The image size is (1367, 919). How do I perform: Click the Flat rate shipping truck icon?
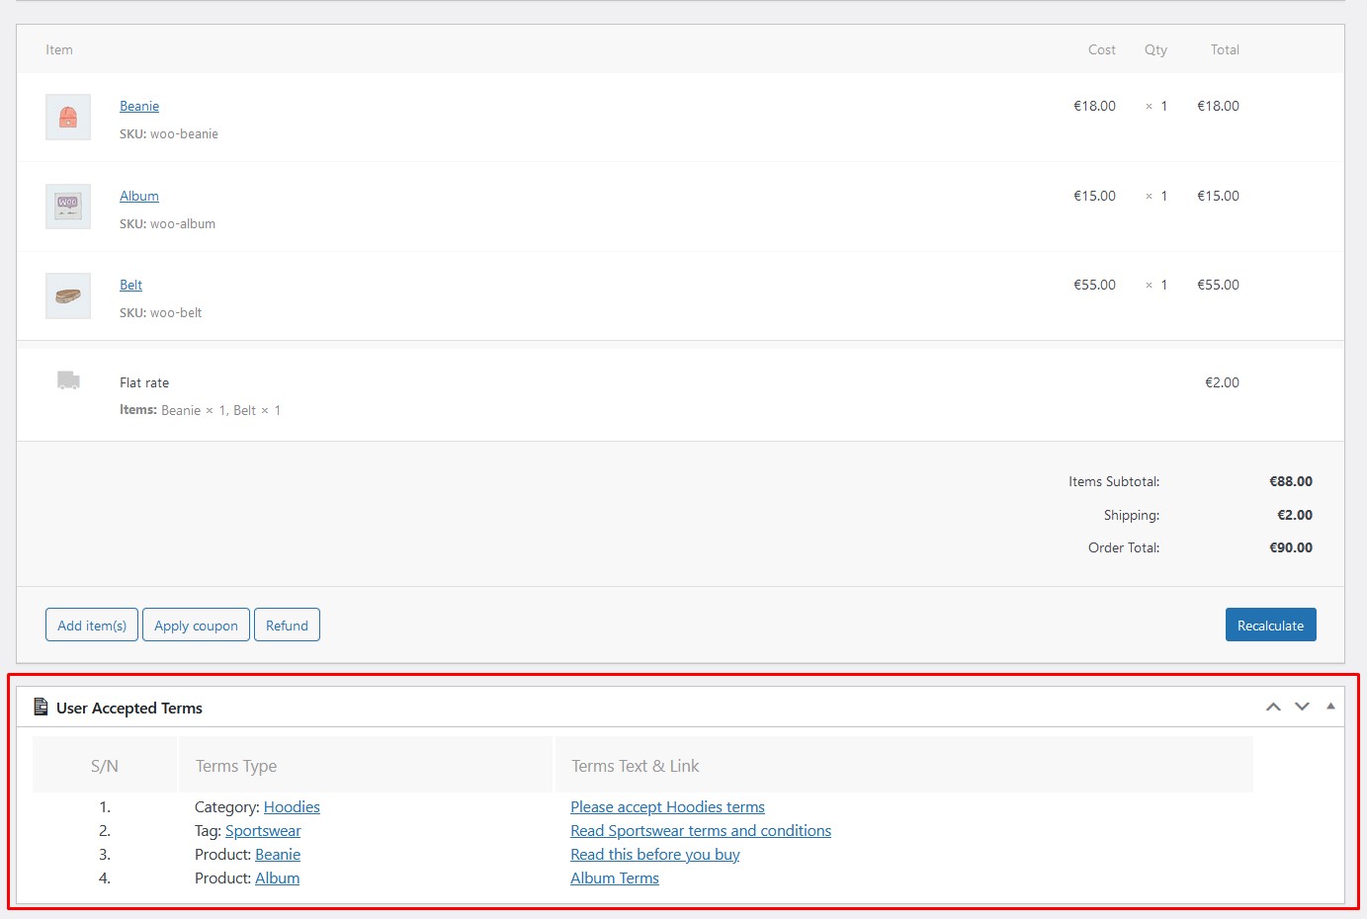point(68,380)
